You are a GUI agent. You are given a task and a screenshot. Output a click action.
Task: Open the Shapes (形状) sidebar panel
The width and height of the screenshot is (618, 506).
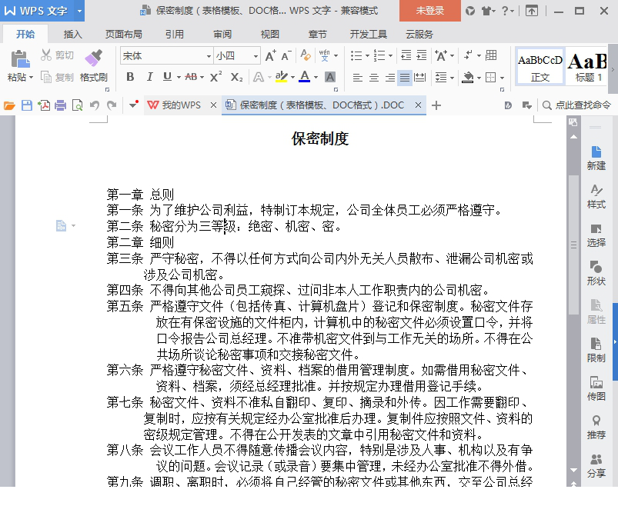(596, 273)
